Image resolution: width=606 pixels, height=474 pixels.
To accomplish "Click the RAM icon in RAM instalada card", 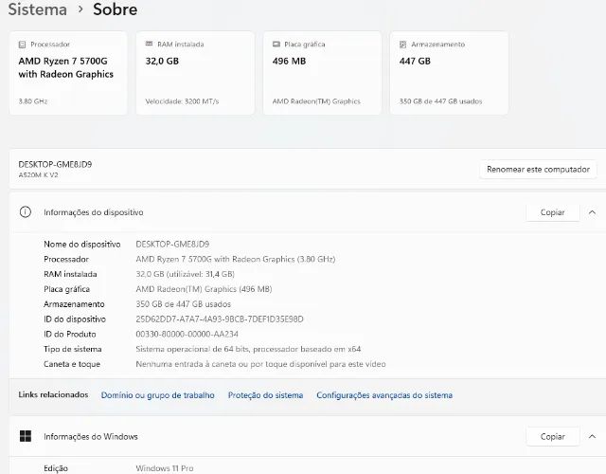I will pos(149,44).
